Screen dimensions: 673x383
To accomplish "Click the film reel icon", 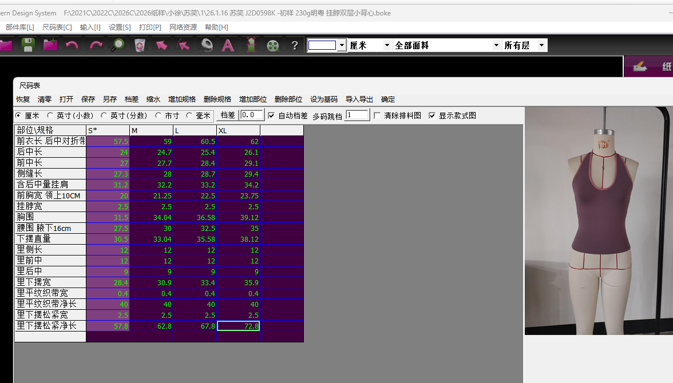I will tap(273, 45).
